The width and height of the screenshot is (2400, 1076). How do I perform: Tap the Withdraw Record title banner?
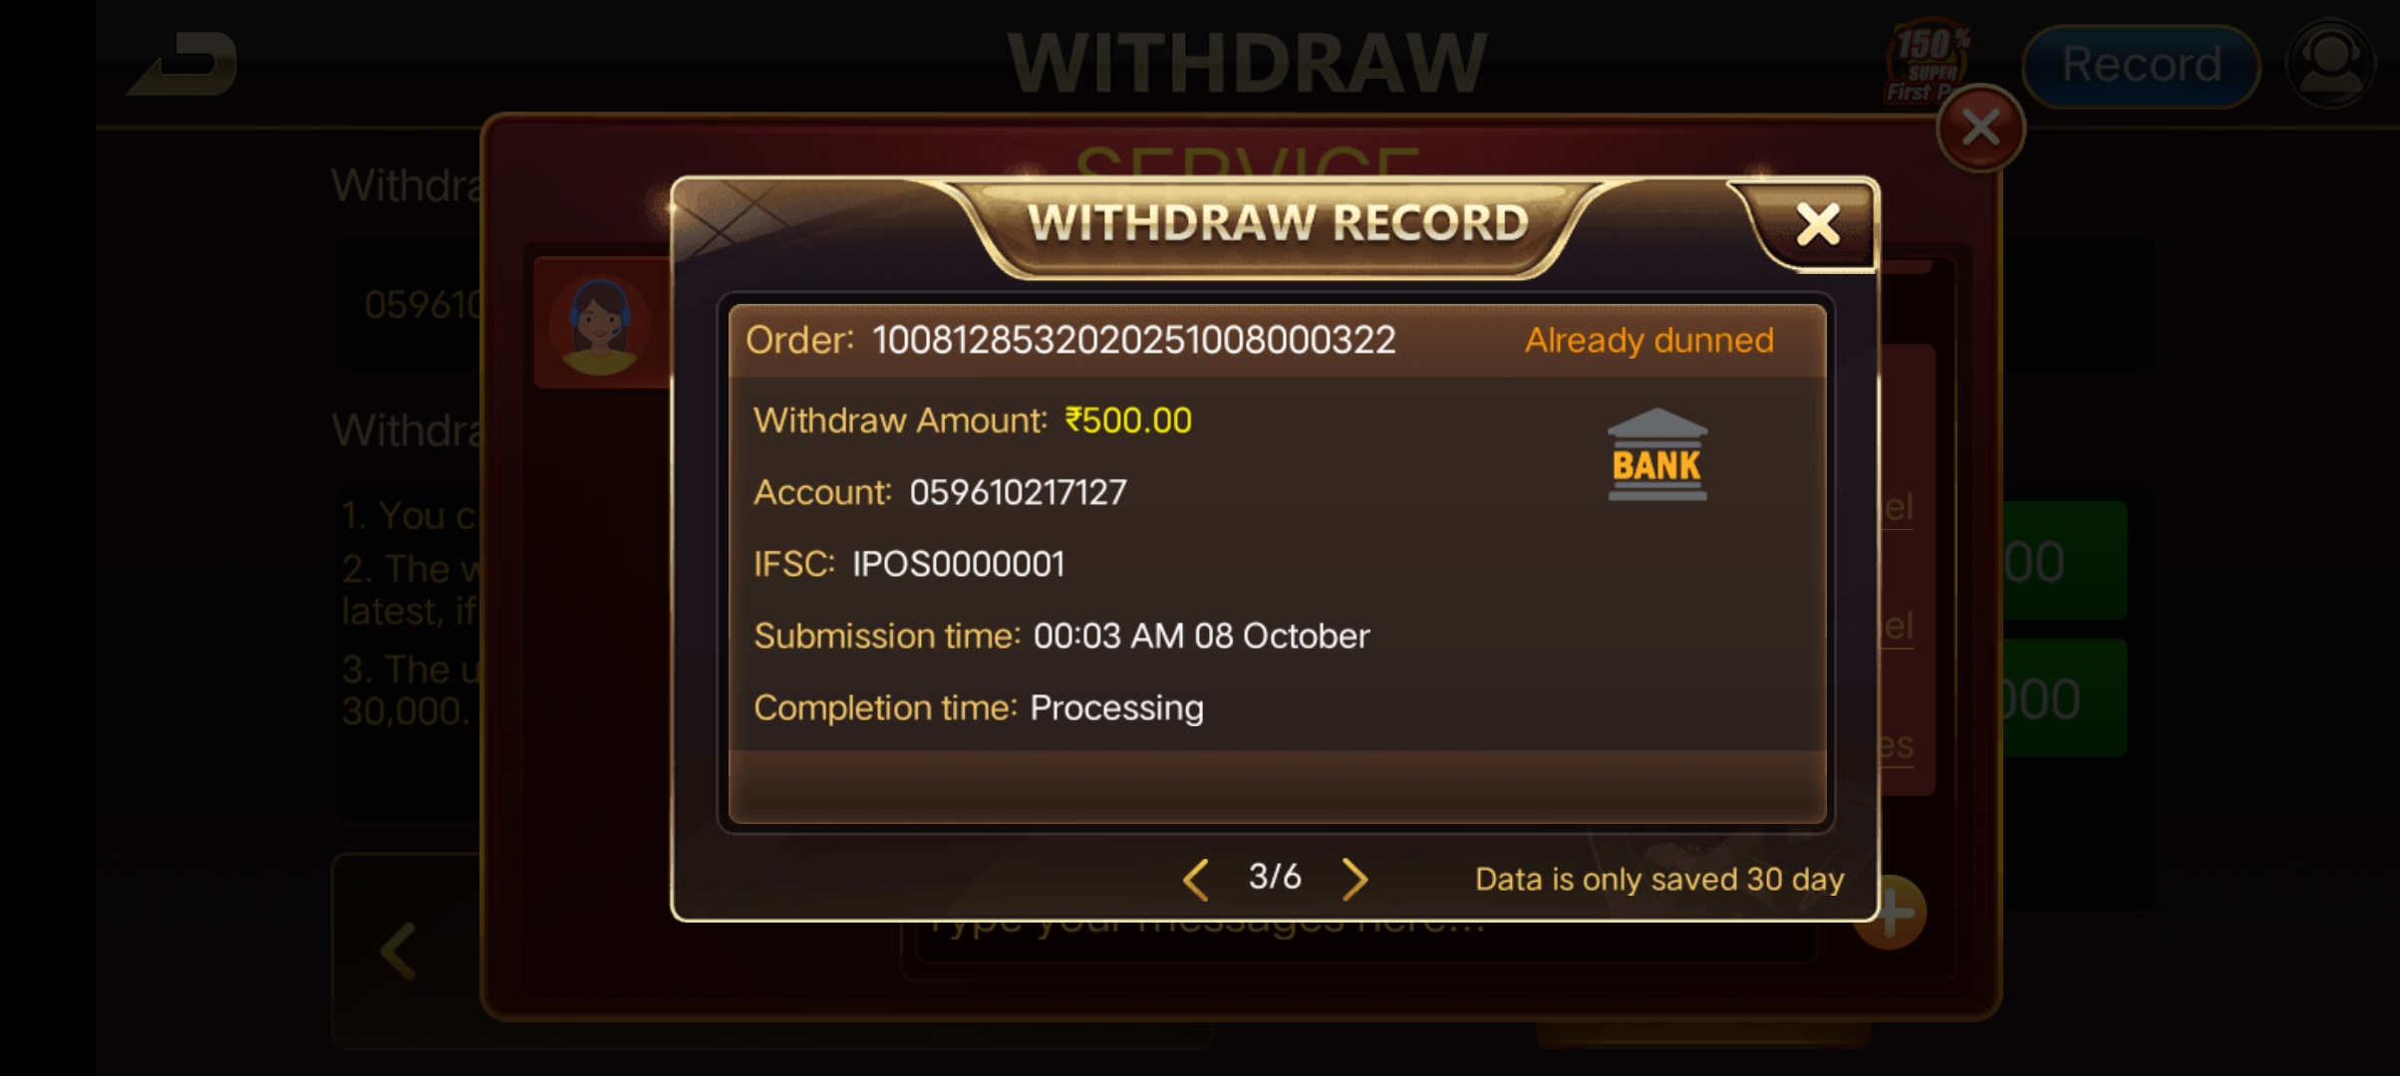click(x=1277, y=223)
